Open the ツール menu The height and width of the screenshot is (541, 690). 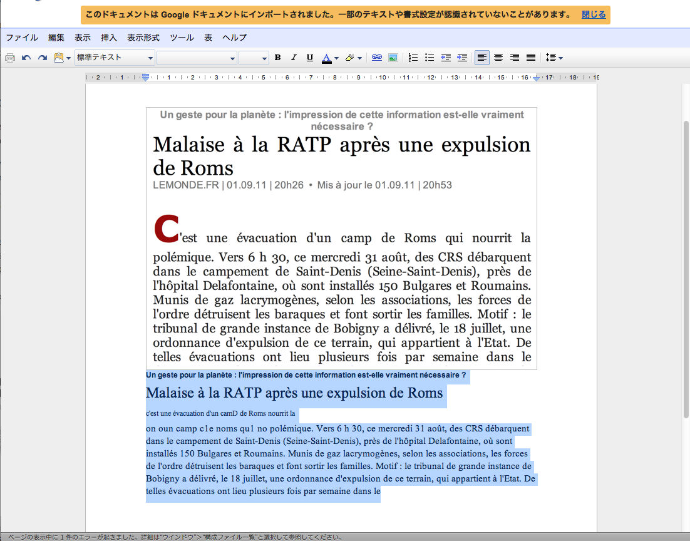click(x=182, y=38)
